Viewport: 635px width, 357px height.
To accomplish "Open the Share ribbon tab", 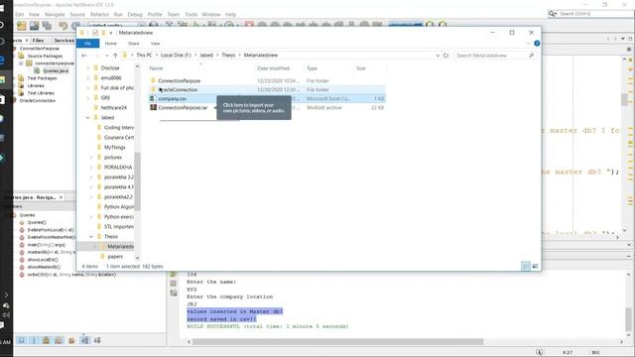I will pos(133,44).
